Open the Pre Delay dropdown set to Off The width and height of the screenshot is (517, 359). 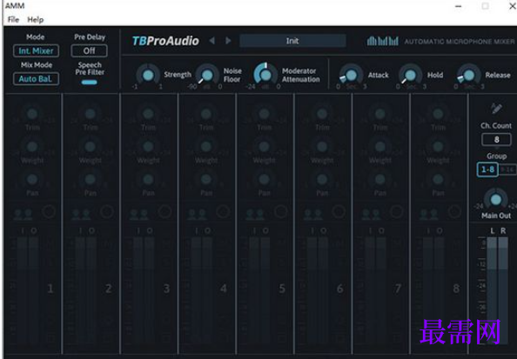point(89,50)
